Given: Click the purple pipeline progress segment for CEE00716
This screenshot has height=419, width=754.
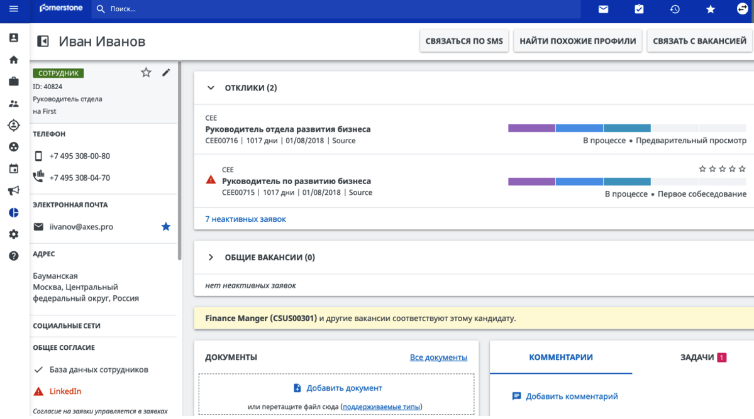Looking at the screenshot, I should click(530, 128).
